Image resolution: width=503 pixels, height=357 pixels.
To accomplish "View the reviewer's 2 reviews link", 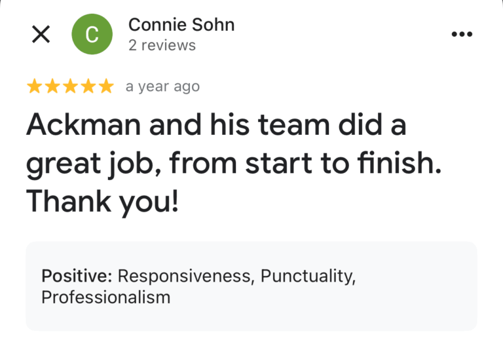I will click(x=162, y=45).
